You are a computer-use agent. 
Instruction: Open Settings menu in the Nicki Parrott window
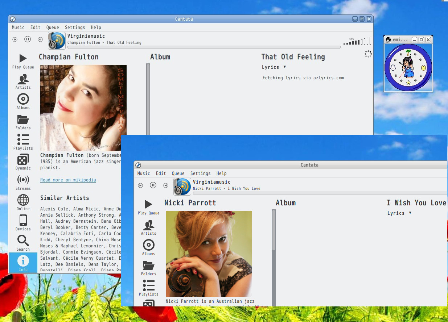[x=200, y=173]
